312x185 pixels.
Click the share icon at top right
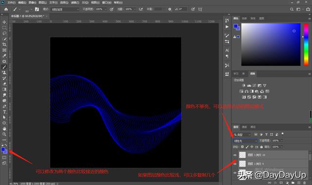pyautogui.click(x=308, y=9)
